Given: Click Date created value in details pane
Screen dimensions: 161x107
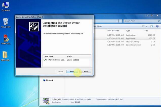Looking at the screenshot, I should [115, 99].
